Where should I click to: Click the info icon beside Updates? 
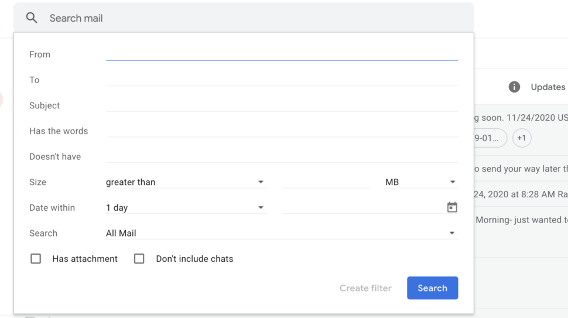point(514,87)
